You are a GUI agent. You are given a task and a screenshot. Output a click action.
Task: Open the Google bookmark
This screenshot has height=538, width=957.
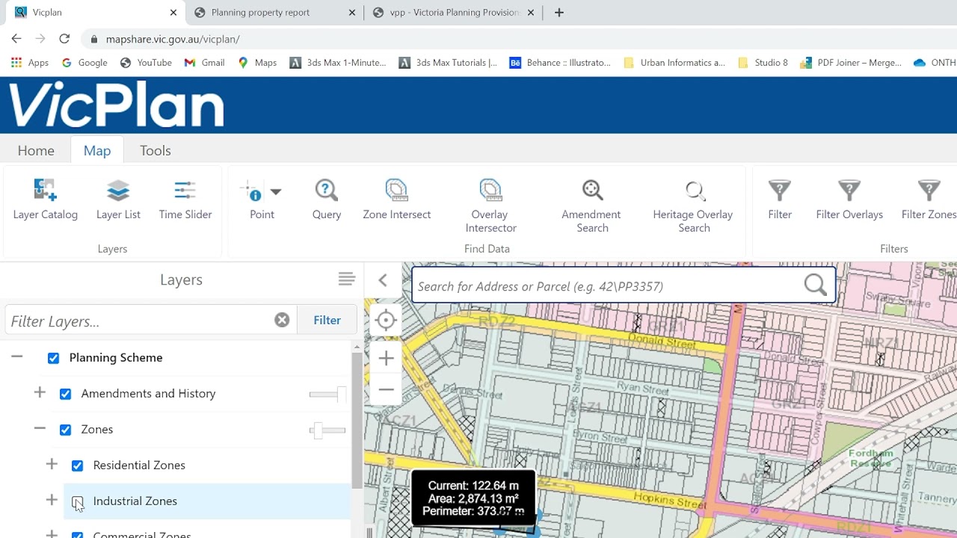click(x=84, y=63)
